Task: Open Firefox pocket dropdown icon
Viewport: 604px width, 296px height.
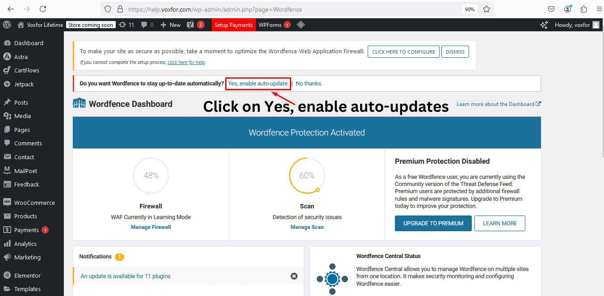Action: (551, 8)
